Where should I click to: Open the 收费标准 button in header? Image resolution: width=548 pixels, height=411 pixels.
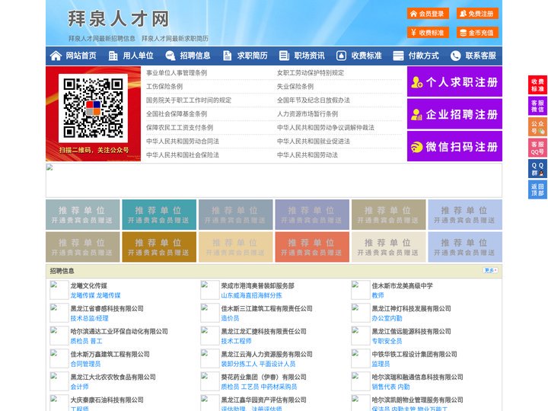(x=428, y=33)
